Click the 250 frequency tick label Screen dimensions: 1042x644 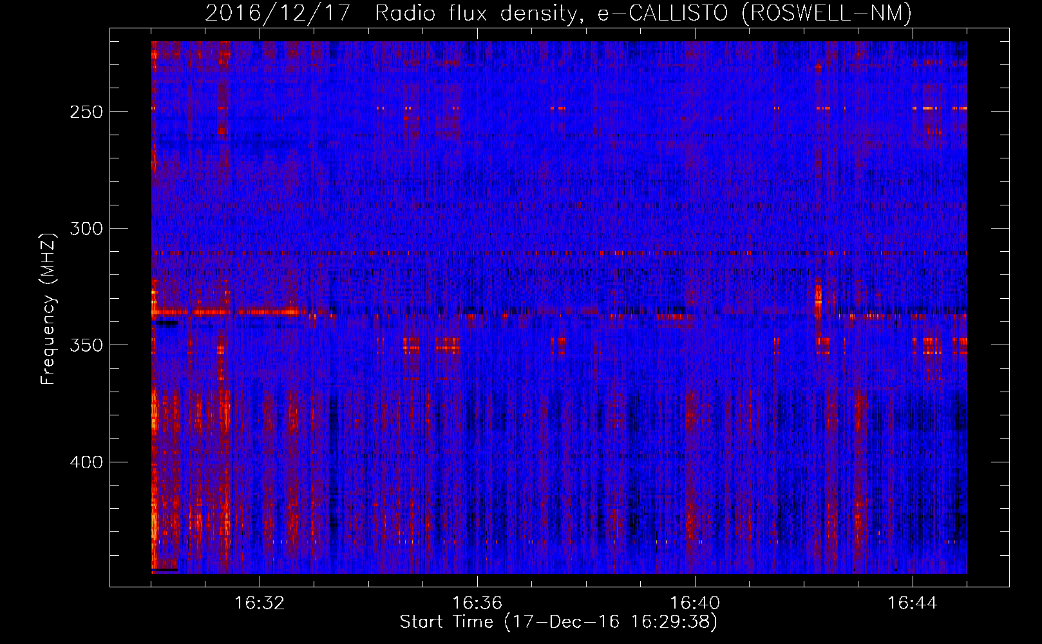(x=86, y=112)
